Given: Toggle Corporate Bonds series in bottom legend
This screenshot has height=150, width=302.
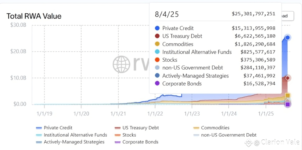Looking at the screenshot, I should point(140,142).
